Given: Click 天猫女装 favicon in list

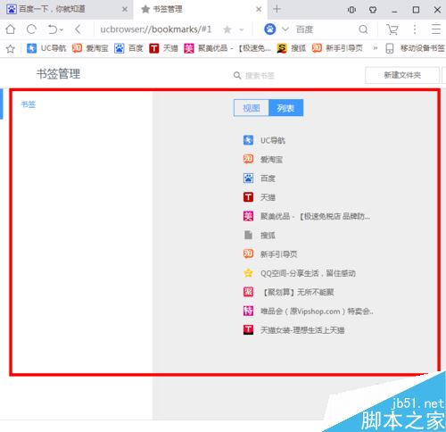Looking at the screenshot, I should coord(248,330).
